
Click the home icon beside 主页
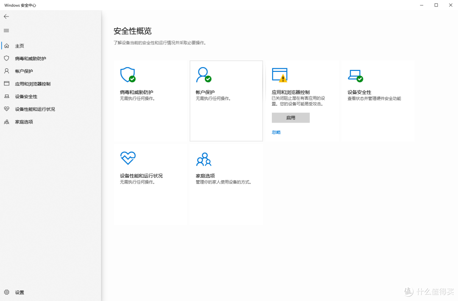point(7,46)
